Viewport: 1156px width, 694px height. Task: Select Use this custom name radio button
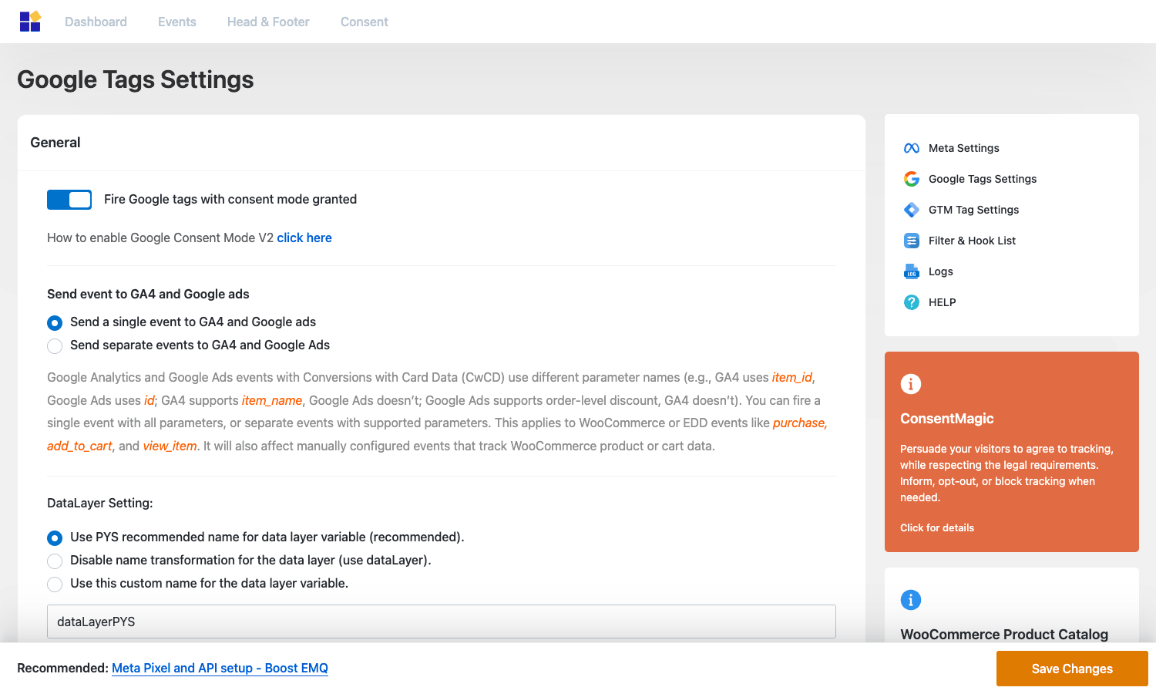pyautogui.click(x=55, y=585)
